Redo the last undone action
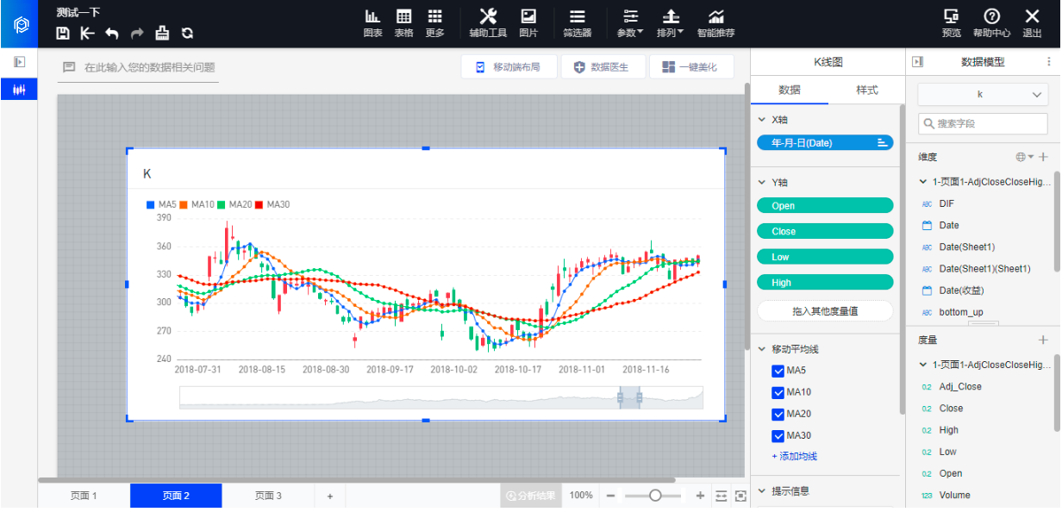The height and width of the screenshot is (512, 1062). pos(137,33)
